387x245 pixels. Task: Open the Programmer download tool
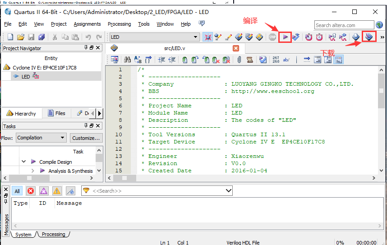[369, 37]
